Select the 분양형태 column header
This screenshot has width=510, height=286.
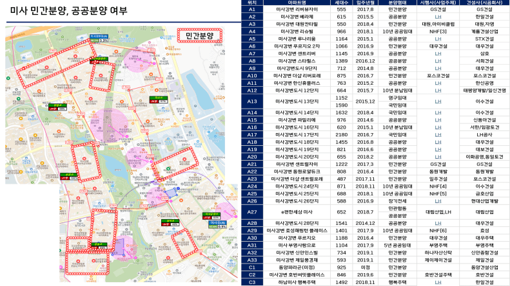pos(397,3)
